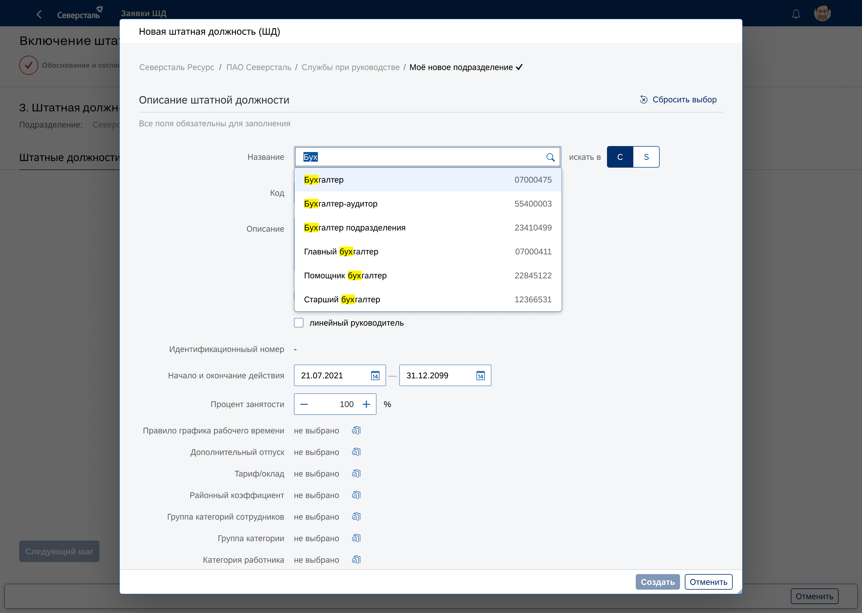Switch search mode to C
The height and width of the screenshot is (613, 862).
620,157
